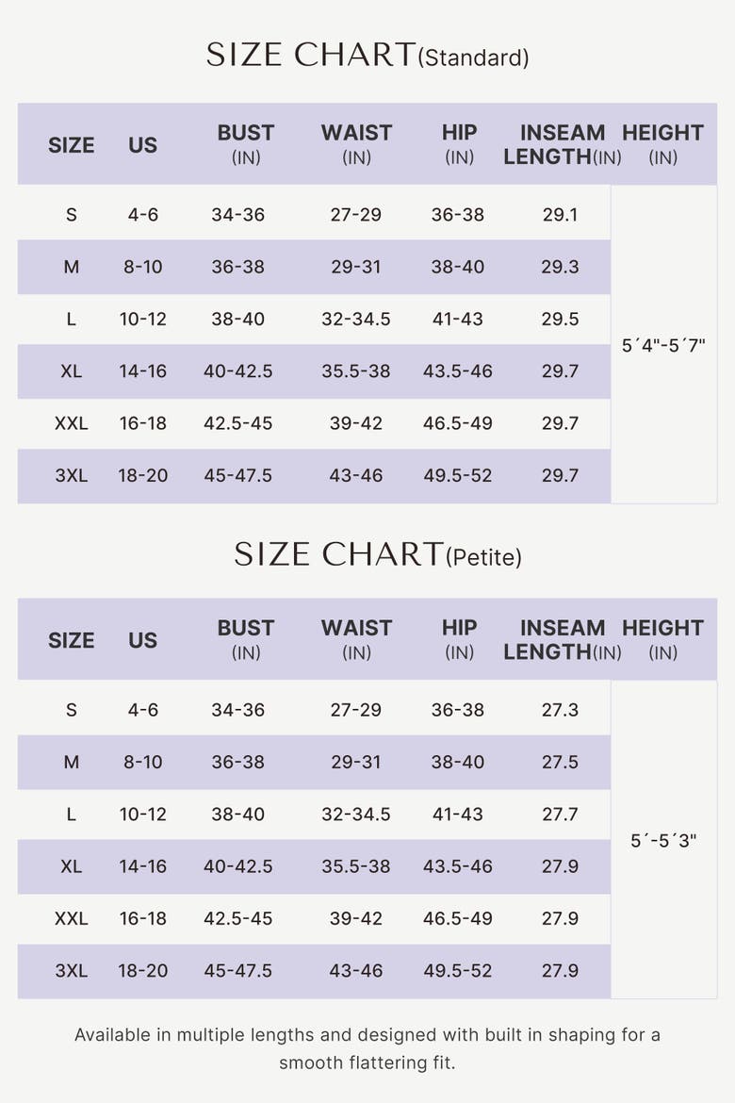The height and width of the screenshot is (1103, 735).
Task: Select US 16-18 in Standard XXL row
Action: (143, 423)
